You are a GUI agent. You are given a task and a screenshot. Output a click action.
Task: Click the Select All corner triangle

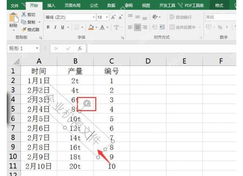tap(16, 61)
